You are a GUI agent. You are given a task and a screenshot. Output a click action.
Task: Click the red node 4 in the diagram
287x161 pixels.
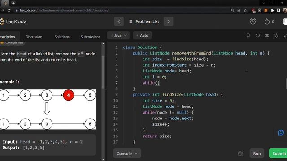(x=69, y=95)
